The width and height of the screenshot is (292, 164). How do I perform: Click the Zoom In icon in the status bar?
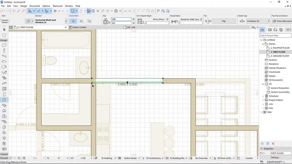pyautogui.click(x=19, y=158)
